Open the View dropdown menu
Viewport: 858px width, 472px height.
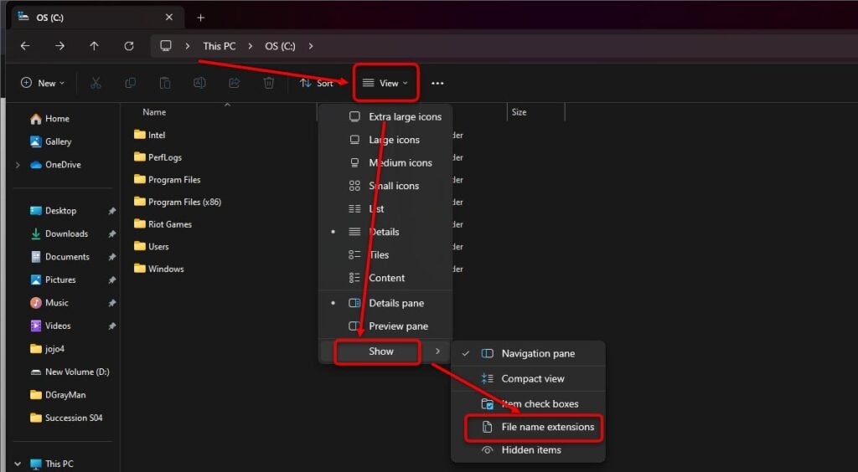[x=385, y=83]
